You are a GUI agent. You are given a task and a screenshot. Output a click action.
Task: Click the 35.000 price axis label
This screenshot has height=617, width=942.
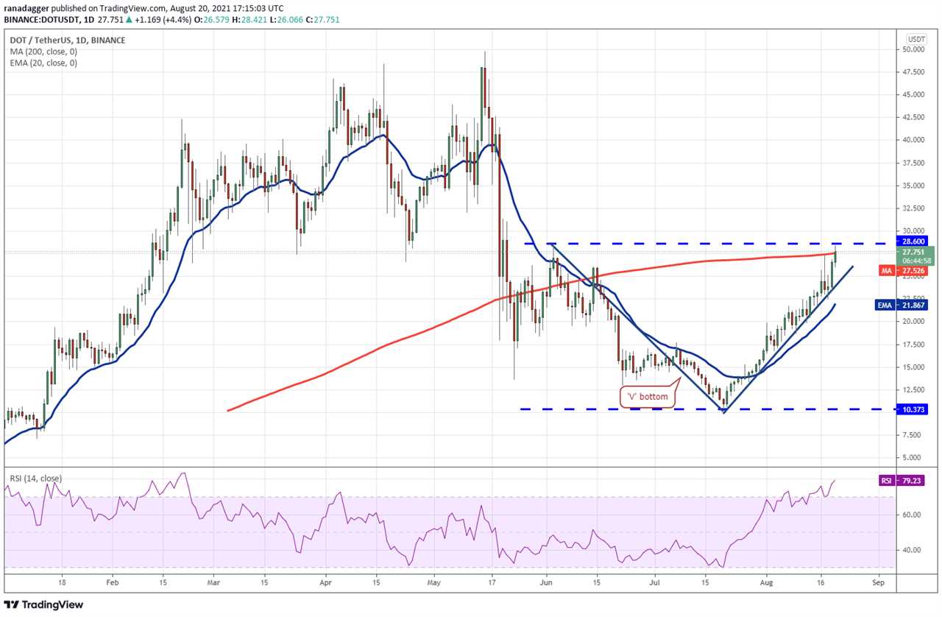[915, 186]
